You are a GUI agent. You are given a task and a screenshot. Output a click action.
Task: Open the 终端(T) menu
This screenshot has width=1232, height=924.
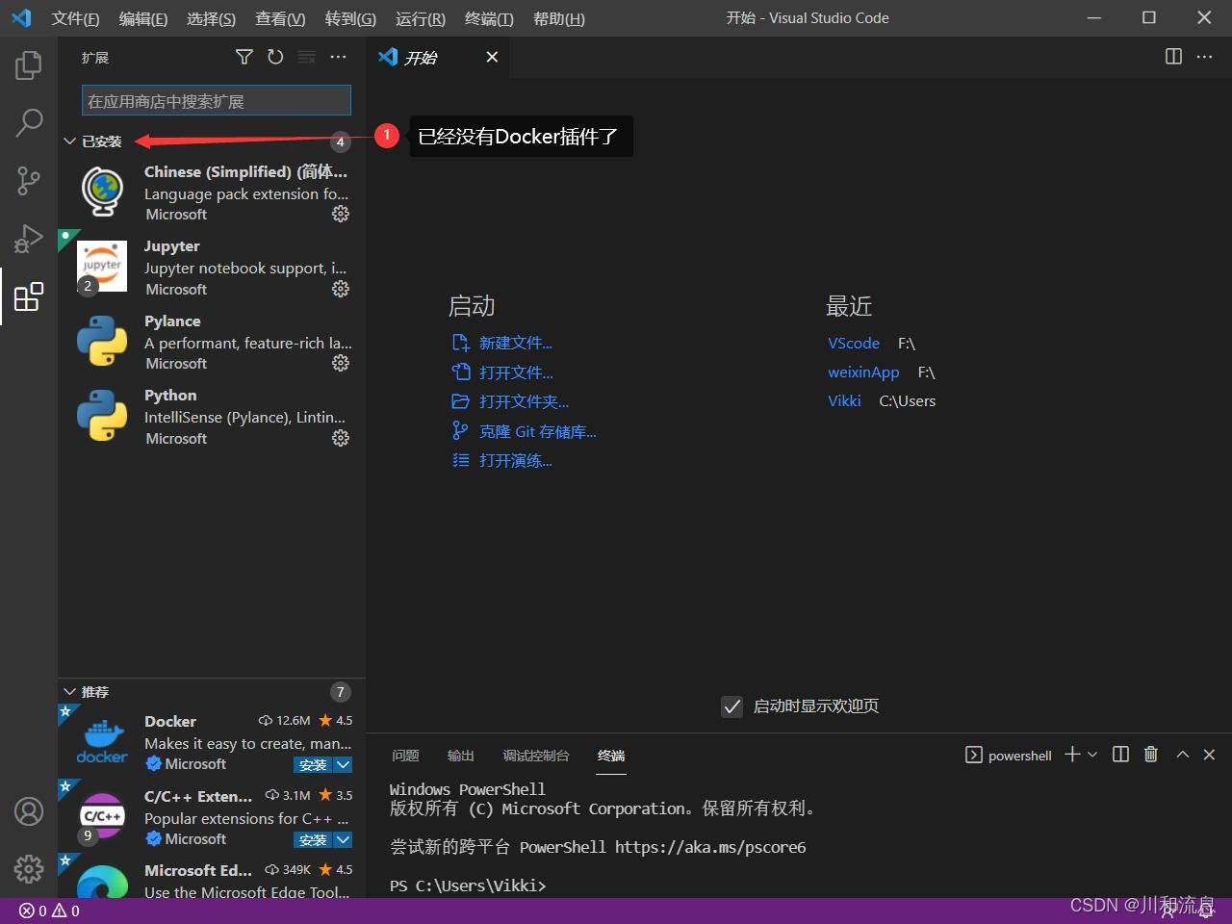(489, 18)
